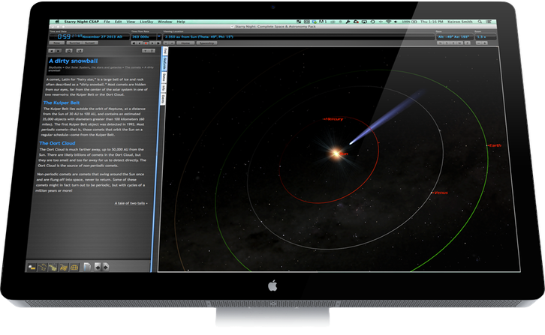Step time forward one unit
Screen dimensions: 545x335
(158, 43)
